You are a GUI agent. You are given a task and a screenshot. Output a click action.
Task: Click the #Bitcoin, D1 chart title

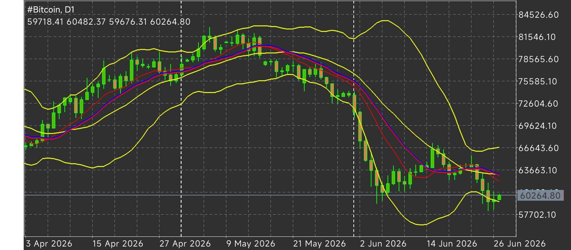click(x=51, y=10)
